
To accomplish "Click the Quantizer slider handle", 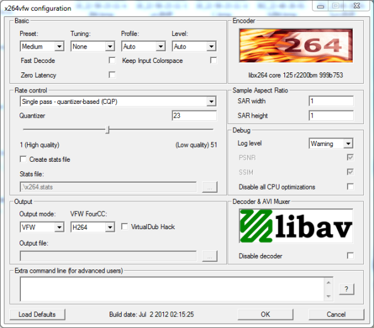I will (x=107, y=130).
